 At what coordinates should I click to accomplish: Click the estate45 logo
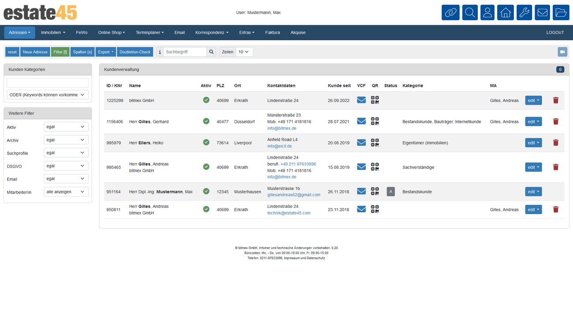[40, 12]
